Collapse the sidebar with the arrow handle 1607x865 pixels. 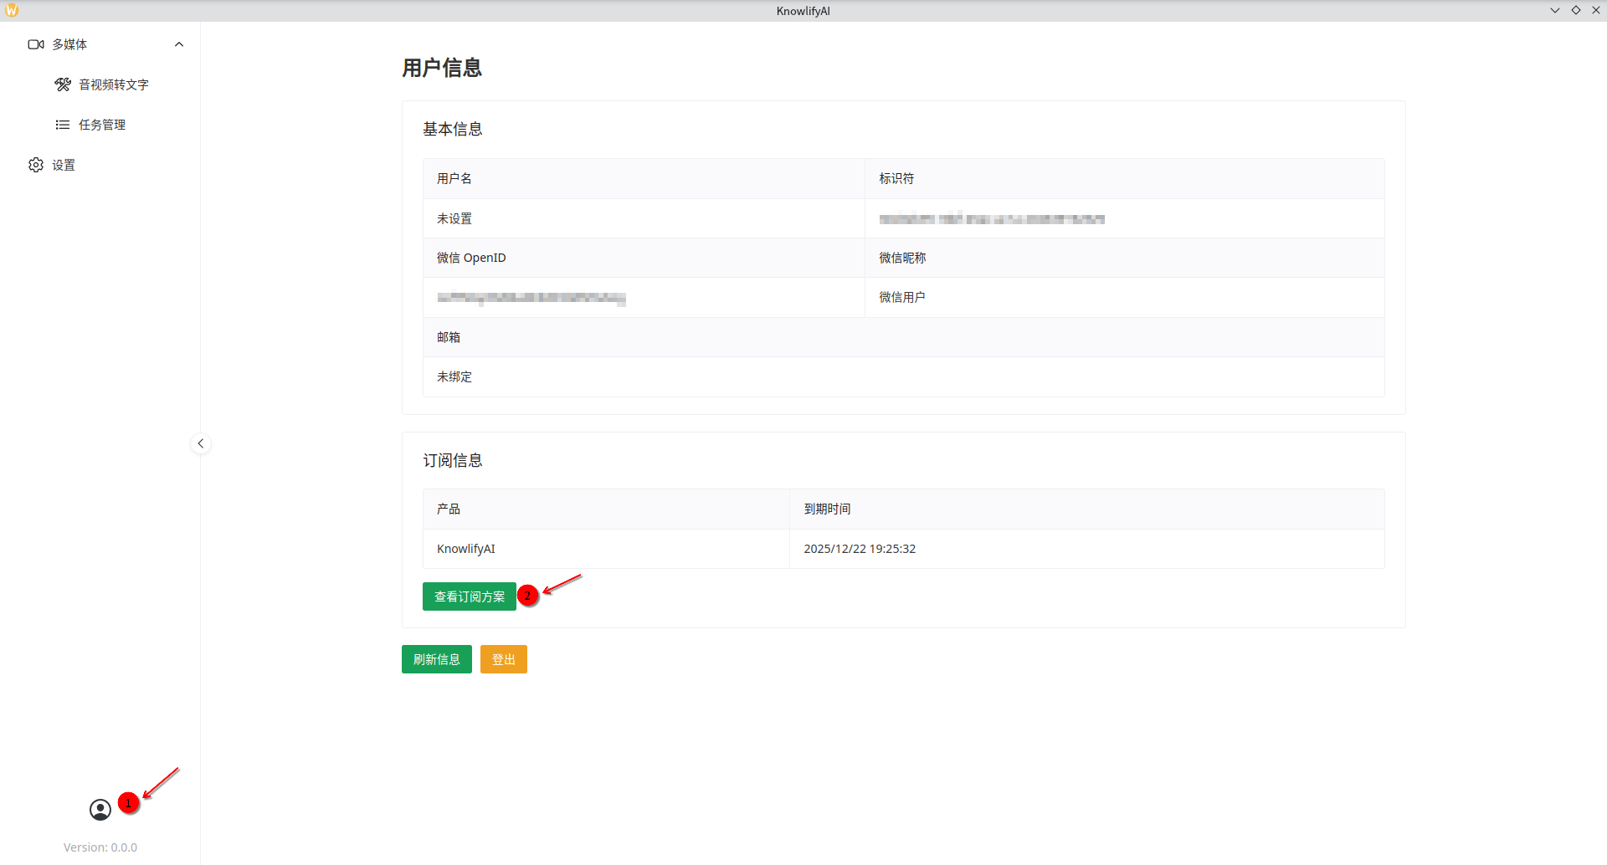(x=201, y=443)
